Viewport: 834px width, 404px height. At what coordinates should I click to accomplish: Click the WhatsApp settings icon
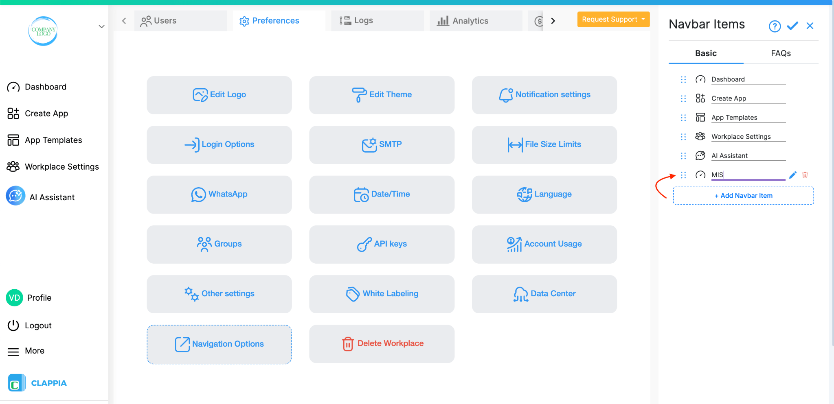[x=198, y=194]
